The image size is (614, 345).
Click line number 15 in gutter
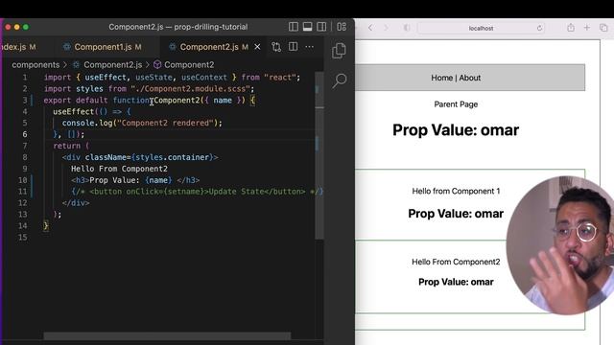(x=23, y=237)
